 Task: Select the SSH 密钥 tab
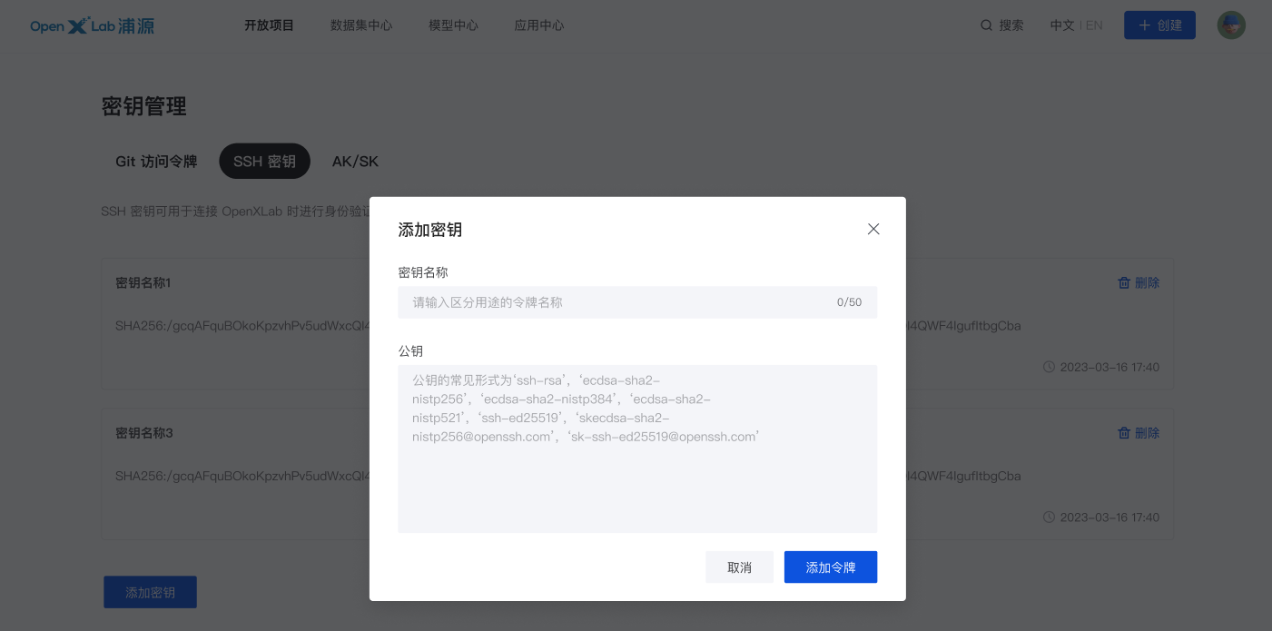264,161
